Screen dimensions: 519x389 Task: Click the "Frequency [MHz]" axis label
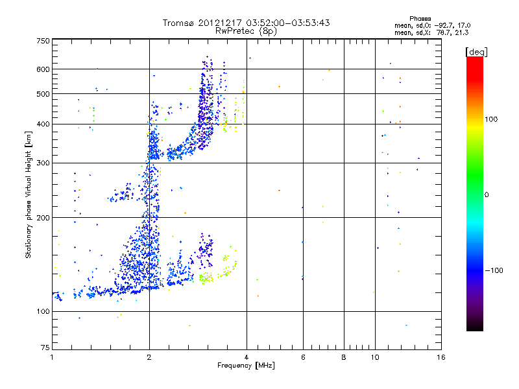click(246, 366)
